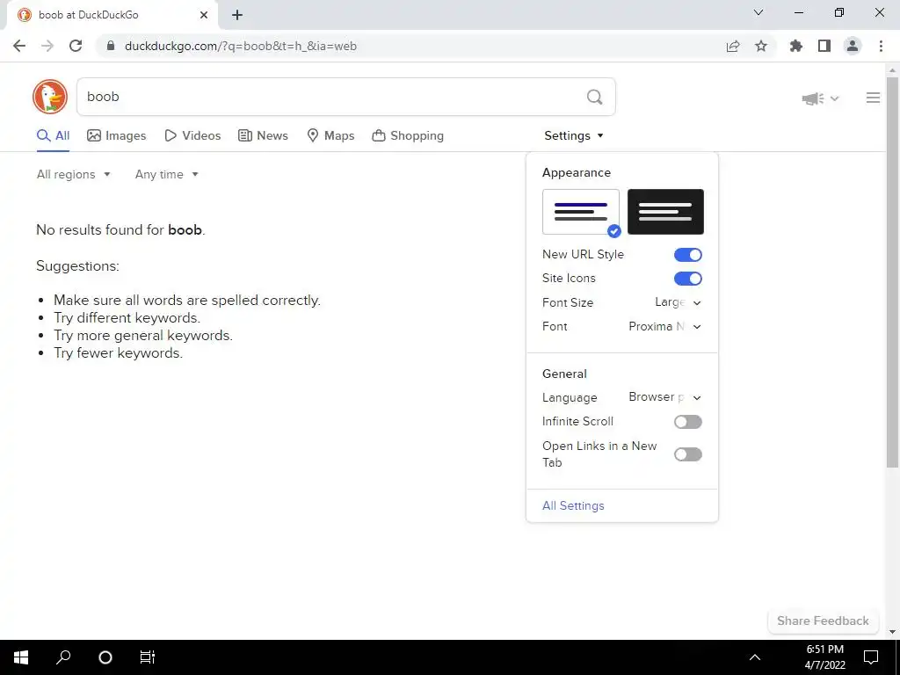
Task: Click the taskbar clock and date
Action: (x=824, y=657)
